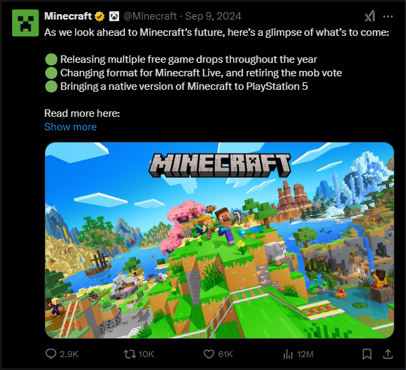This screenshot has height=370, width=406.
Task: Open the Sep 9, 2024 timestamp link
Action: 213,16
